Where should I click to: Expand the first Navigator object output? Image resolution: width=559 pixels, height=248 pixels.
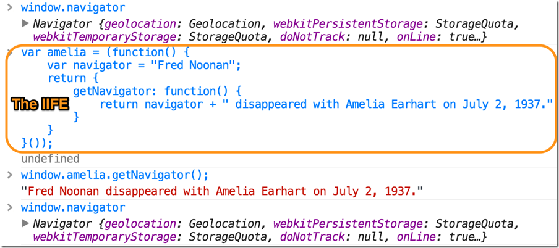25,24
